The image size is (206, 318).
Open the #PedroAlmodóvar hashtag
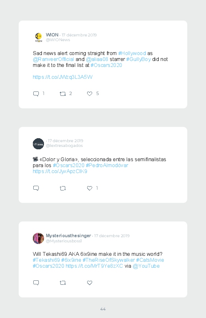[107, 165]
